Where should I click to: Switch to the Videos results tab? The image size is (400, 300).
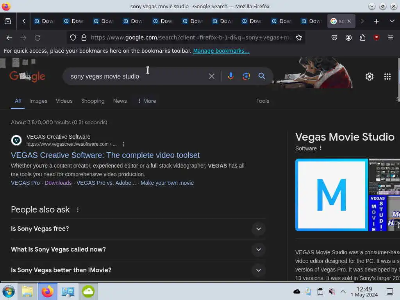pyautogui.click(x=64, y=101)
